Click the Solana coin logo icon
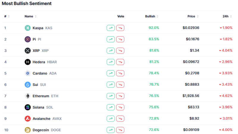Image resolution: width=238 pixels, height=134 pixels. 27,107
